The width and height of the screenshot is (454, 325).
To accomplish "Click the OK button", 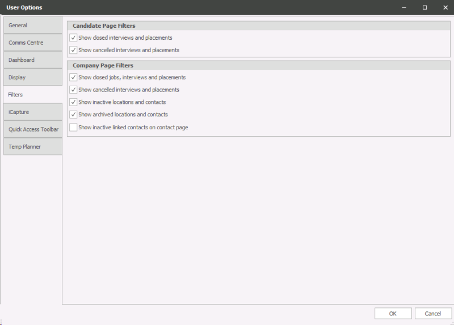I will (x=393, y=314).
